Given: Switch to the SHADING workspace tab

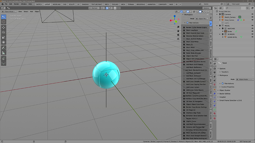Looking at the screenshot, I should (85, 4).
